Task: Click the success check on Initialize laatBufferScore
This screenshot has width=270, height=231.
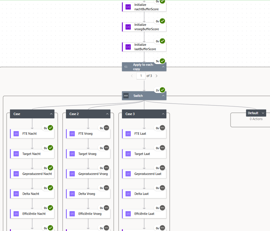Action: 163,41
